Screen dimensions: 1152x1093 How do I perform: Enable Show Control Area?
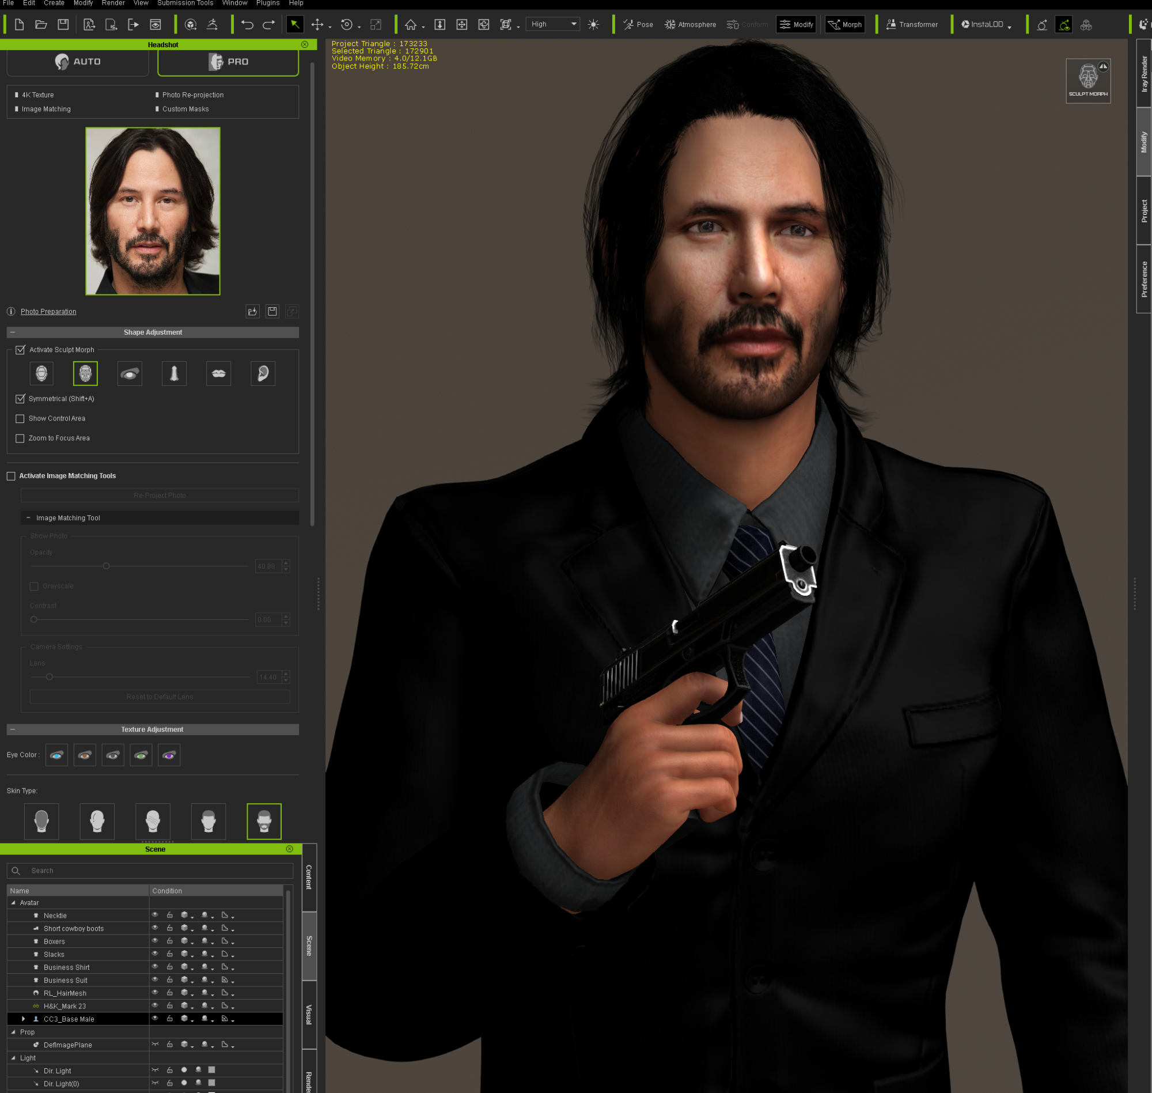point(20,418)
